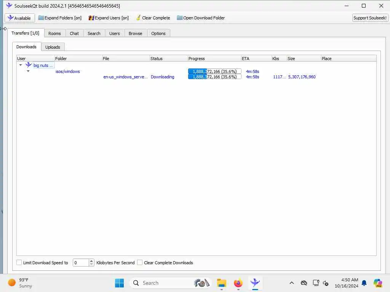The image size is (390, 292).
Task: Go to the Search tab
Action: (94, 33)
